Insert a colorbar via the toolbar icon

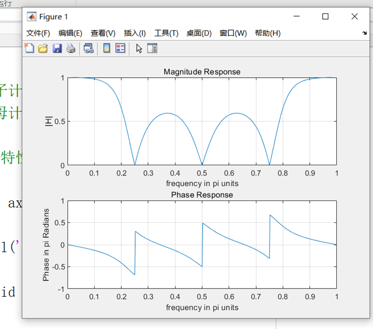click(107, 48)
